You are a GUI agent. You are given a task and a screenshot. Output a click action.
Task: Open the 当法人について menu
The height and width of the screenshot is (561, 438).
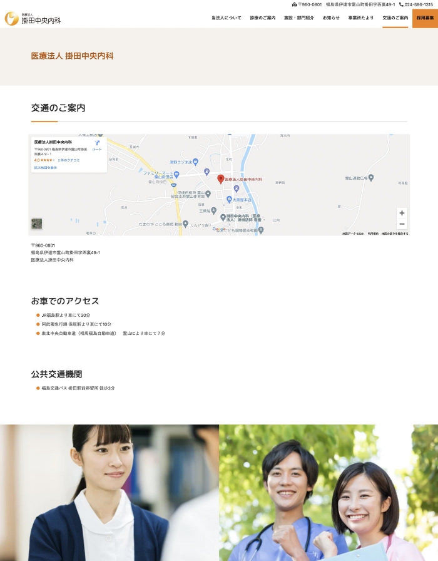click(x=227, y=18)
